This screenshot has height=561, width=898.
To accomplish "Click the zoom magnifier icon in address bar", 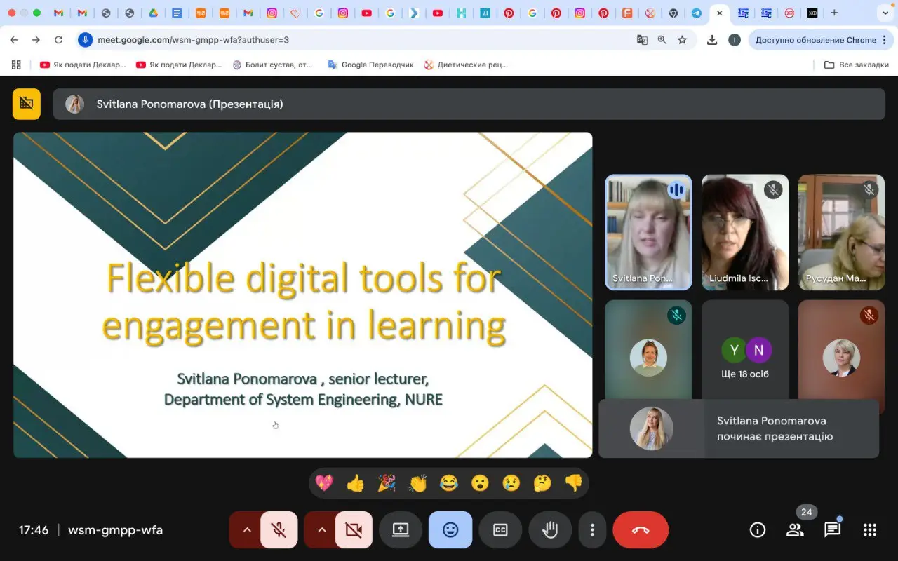I will click(662, 40).
